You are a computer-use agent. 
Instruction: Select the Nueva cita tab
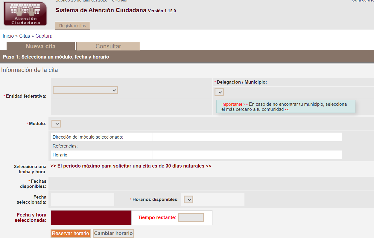click(41, 46)
